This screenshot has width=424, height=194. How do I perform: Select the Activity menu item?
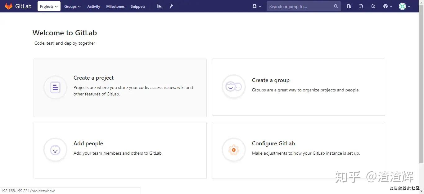pyautogui.click(x=93, y=6)
